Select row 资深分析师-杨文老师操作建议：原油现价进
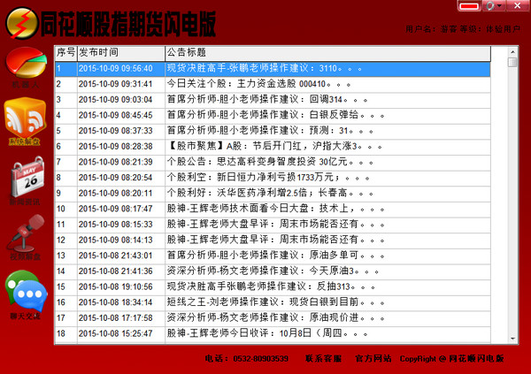Image resolution: width=531 pixels, height=374 pixels. point(273,318)
